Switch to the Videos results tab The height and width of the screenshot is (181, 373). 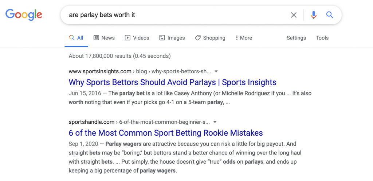click(137, 38)
